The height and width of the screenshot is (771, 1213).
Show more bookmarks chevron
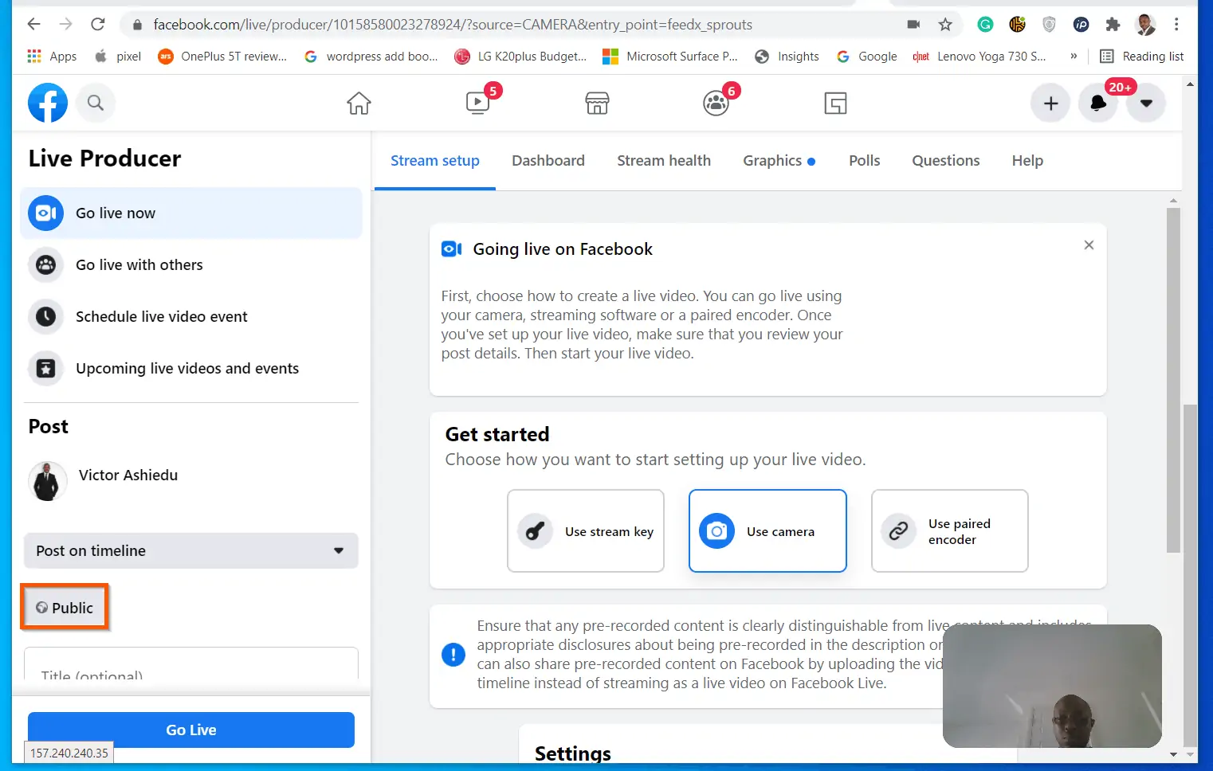[1074, 57]
